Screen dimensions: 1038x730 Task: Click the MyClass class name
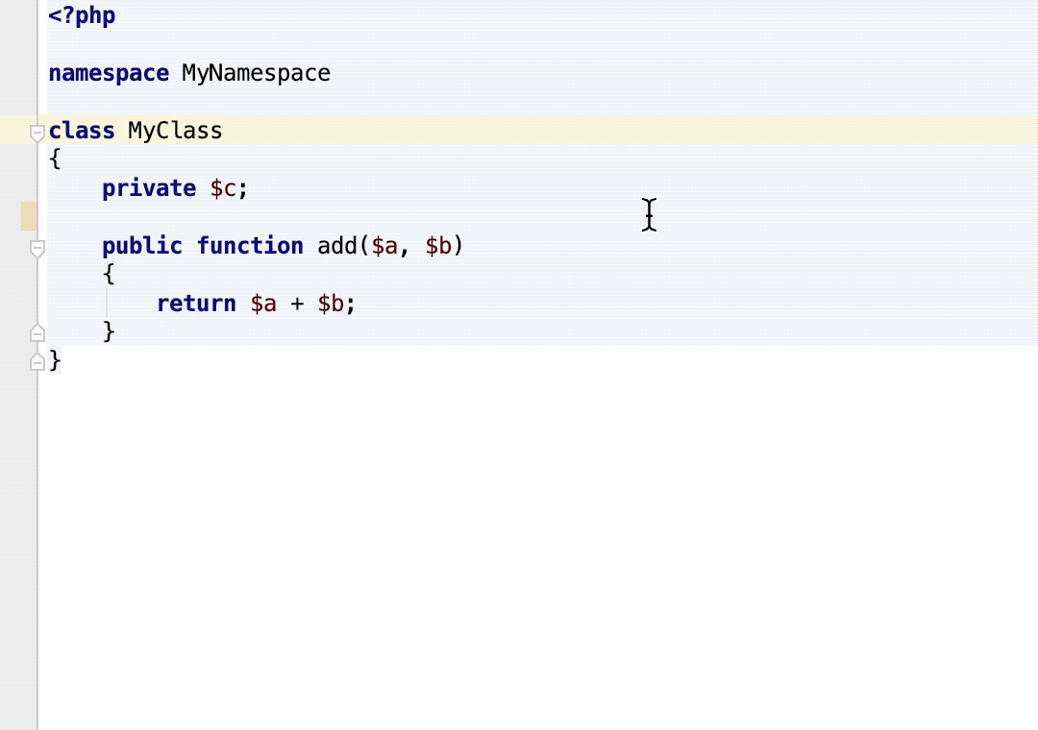click(x=175, y=132)
